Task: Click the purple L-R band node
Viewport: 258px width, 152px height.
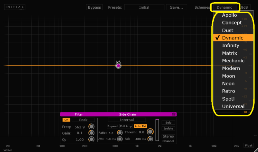Action: click(x=118, y=66)
